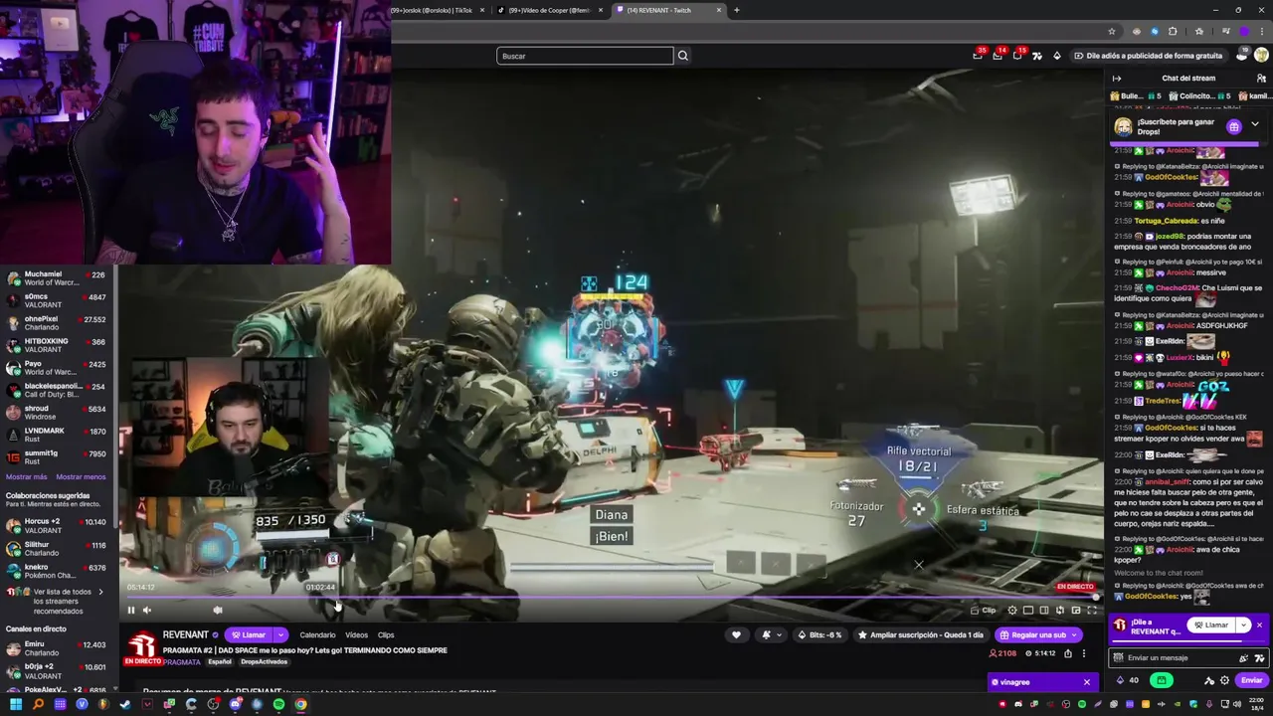Open the three-dot stream options menu
The width and height of the screenshot is (1273, 716).
tap(1084, 653)
